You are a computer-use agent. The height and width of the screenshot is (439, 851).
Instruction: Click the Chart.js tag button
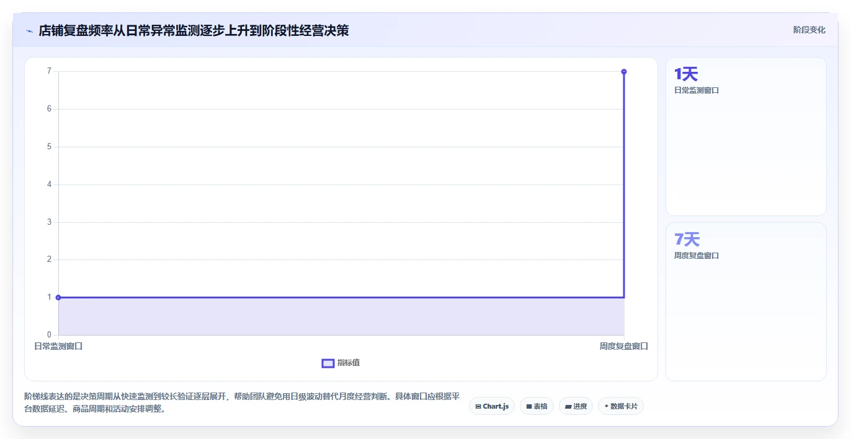click(492, 406)
